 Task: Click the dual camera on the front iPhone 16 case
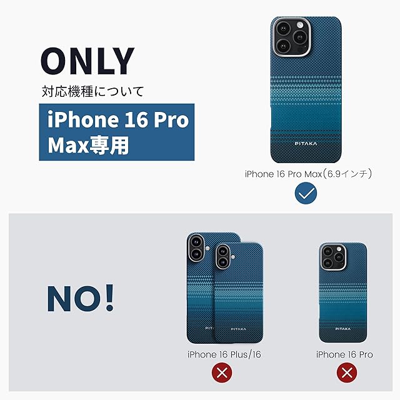(x=222, y=256)
